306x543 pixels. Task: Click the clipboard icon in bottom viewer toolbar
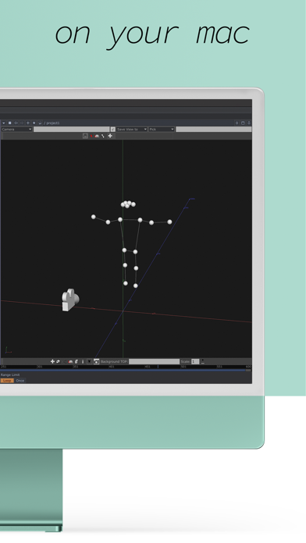point(76,361)
